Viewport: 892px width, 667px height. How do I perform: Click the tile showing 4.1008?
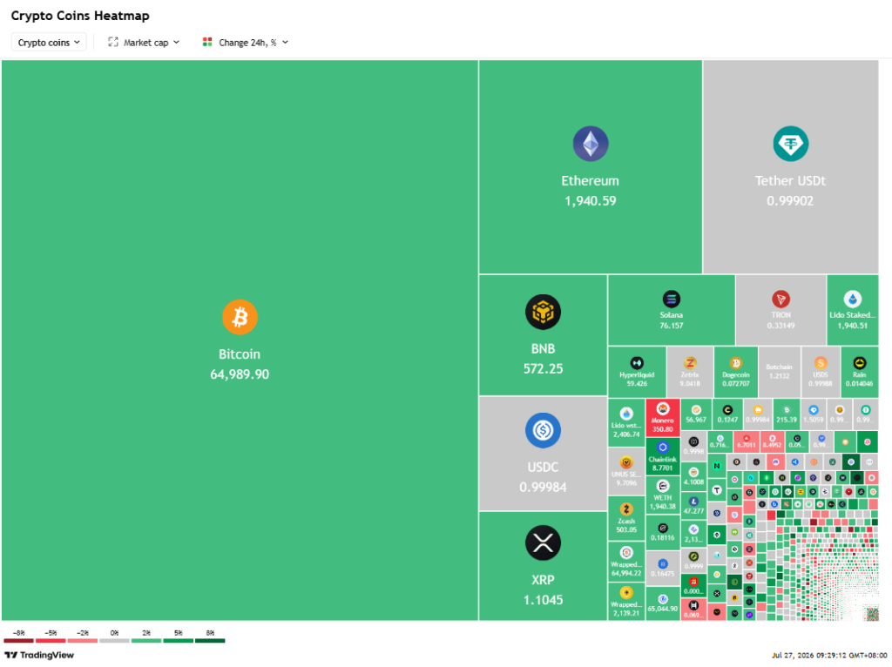(x=693, y=477)
